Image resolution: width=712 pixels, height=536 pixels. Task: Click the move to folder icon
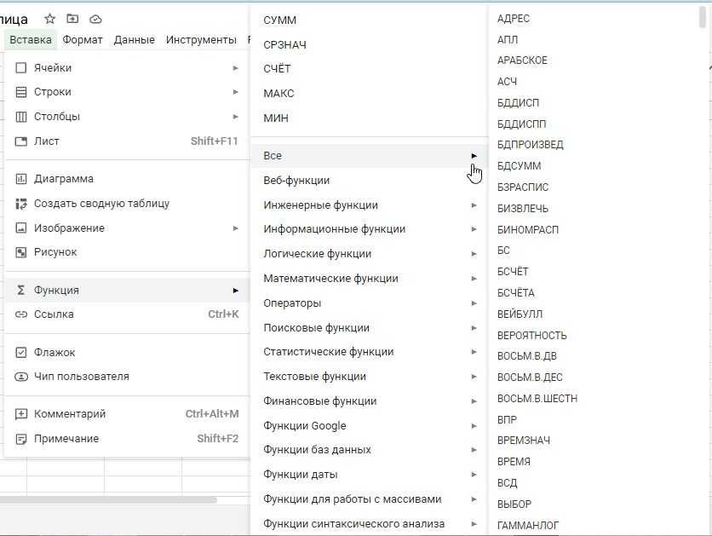coord(72,19)
